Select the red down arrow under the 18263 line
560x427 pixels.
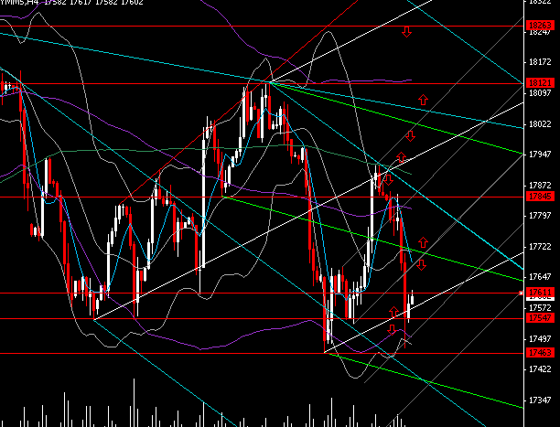click(x=406, y=32)
